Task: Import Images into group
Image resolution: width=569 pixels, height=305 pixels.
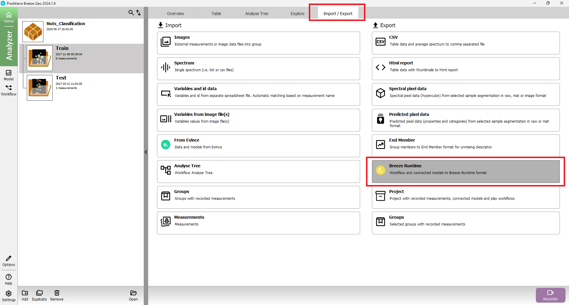Action: point(258,43)
